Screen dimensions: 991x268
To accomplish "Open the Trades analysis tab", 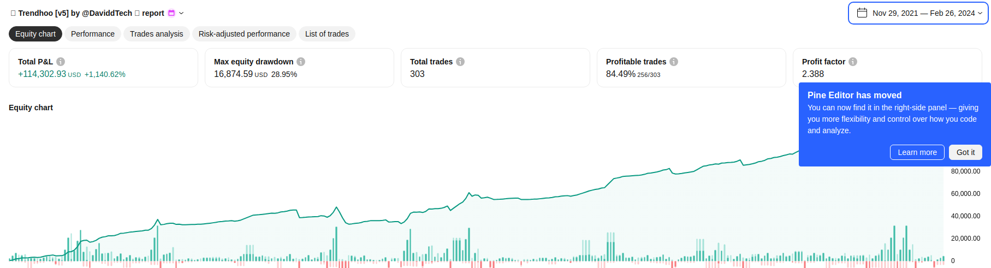I will [157, 34].
